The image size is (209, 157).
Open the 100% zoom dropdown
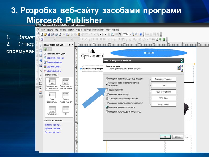pos(130,34)
